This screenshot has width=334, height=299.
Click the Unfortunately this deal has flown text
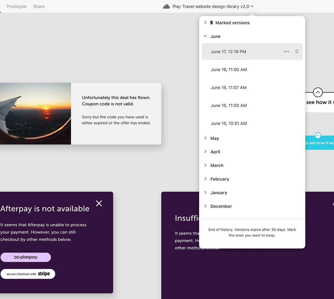(116, 101)
